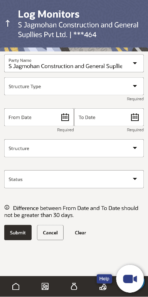Tap the money bag icon in bottom bar
148x297 pixels.
coord(74,287)
